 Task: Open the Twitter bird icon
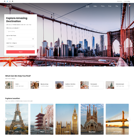click(7, 1)
